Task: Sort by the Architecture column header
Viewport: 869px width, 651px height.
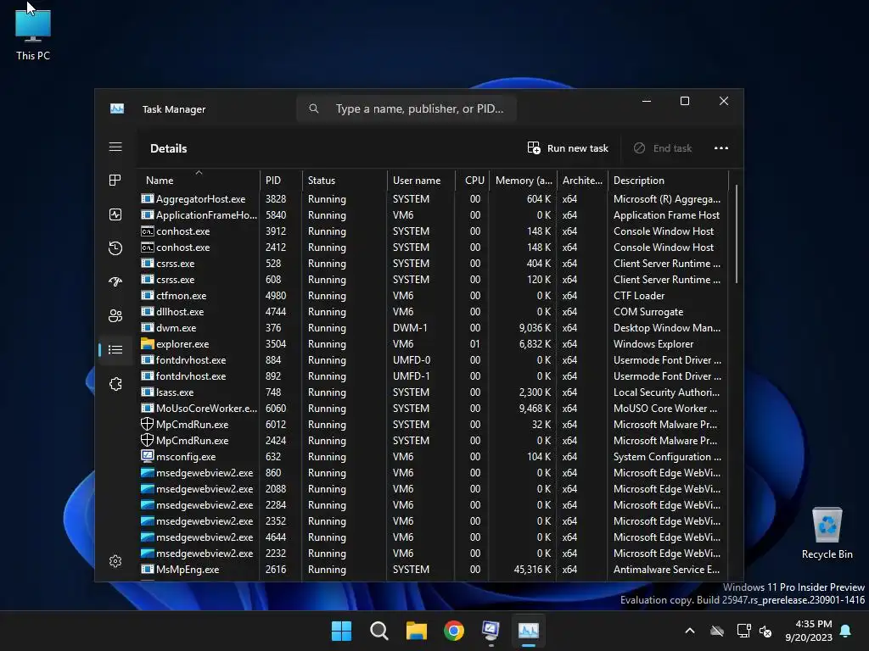Action: tap(582, 180)
